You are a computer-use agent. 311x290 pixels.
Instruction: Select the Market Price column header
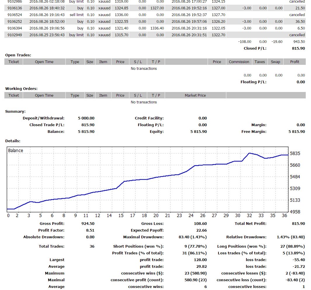tap(195, 95)
